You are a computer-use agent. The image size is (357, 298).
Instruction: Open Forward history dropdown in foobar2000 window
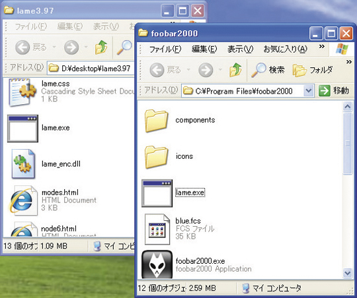pos(220,69)
